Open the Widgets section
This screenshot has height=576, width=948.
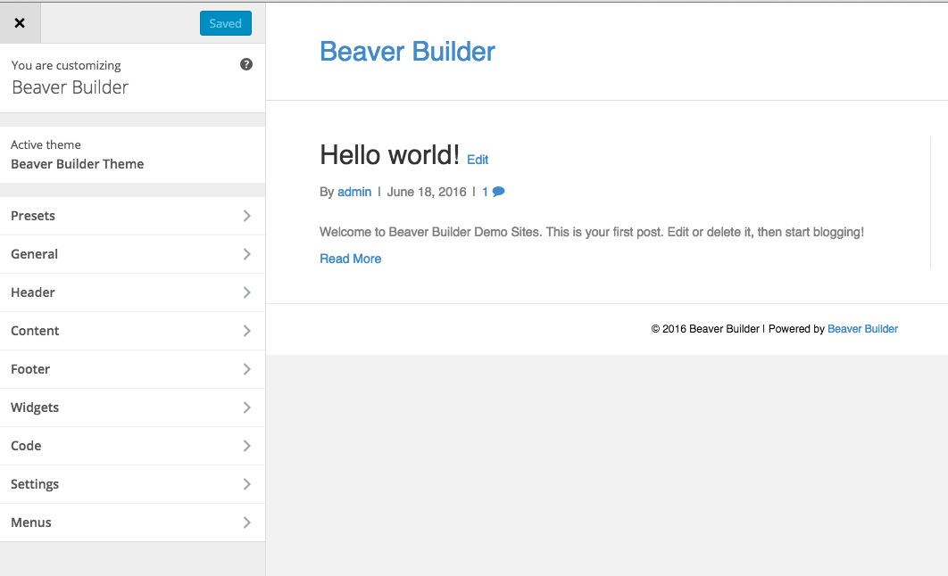pos(132,407)
